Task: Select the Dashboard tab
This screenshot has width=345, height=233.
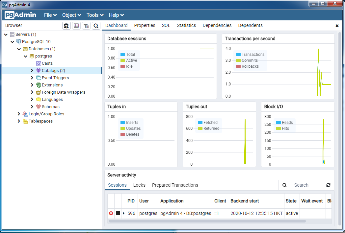Action: click(x=116, y=26)
